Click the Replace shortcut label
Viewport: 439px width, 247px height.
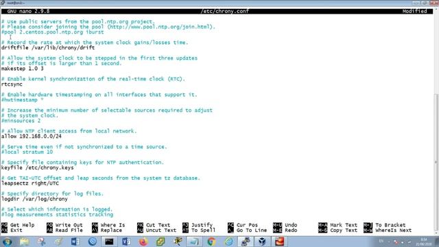click(111, 231)
